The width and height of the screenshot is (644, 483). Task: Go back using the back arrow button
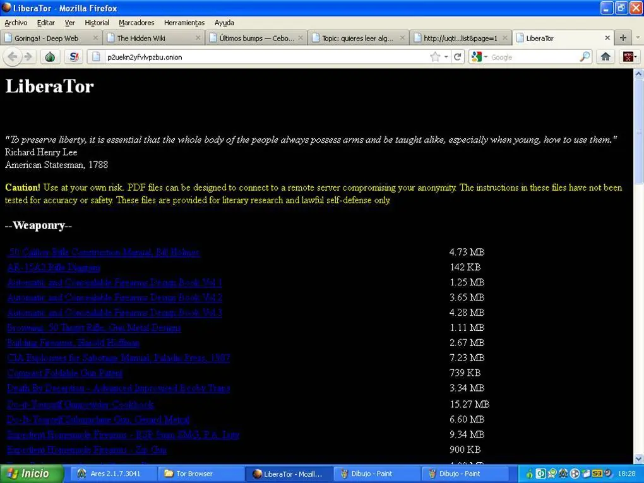[x=13, y=57]
